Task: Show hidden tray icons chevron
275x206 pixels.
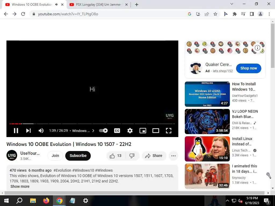Action: tap(227, 201)
